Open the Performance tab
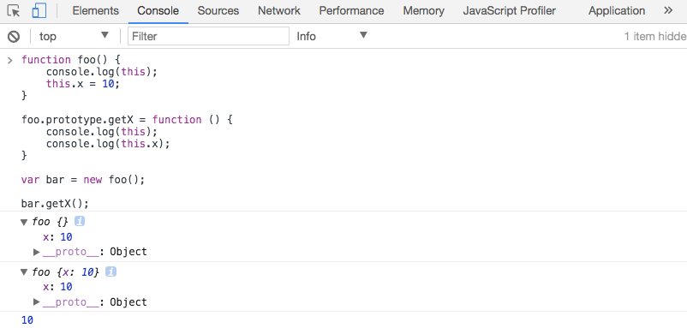Viewport: 687px width, 328px height. click(351, 11)
